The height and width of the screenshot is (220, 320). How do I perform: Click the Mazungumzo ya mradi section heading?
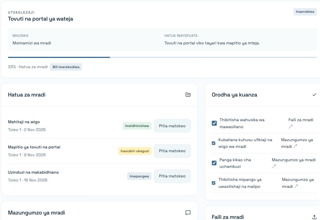(x=36, y=213)
